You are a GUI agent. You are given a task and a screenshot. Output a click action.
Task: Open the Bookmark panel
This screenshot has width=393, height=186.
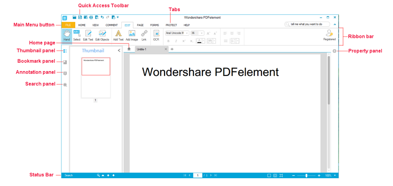65,62
